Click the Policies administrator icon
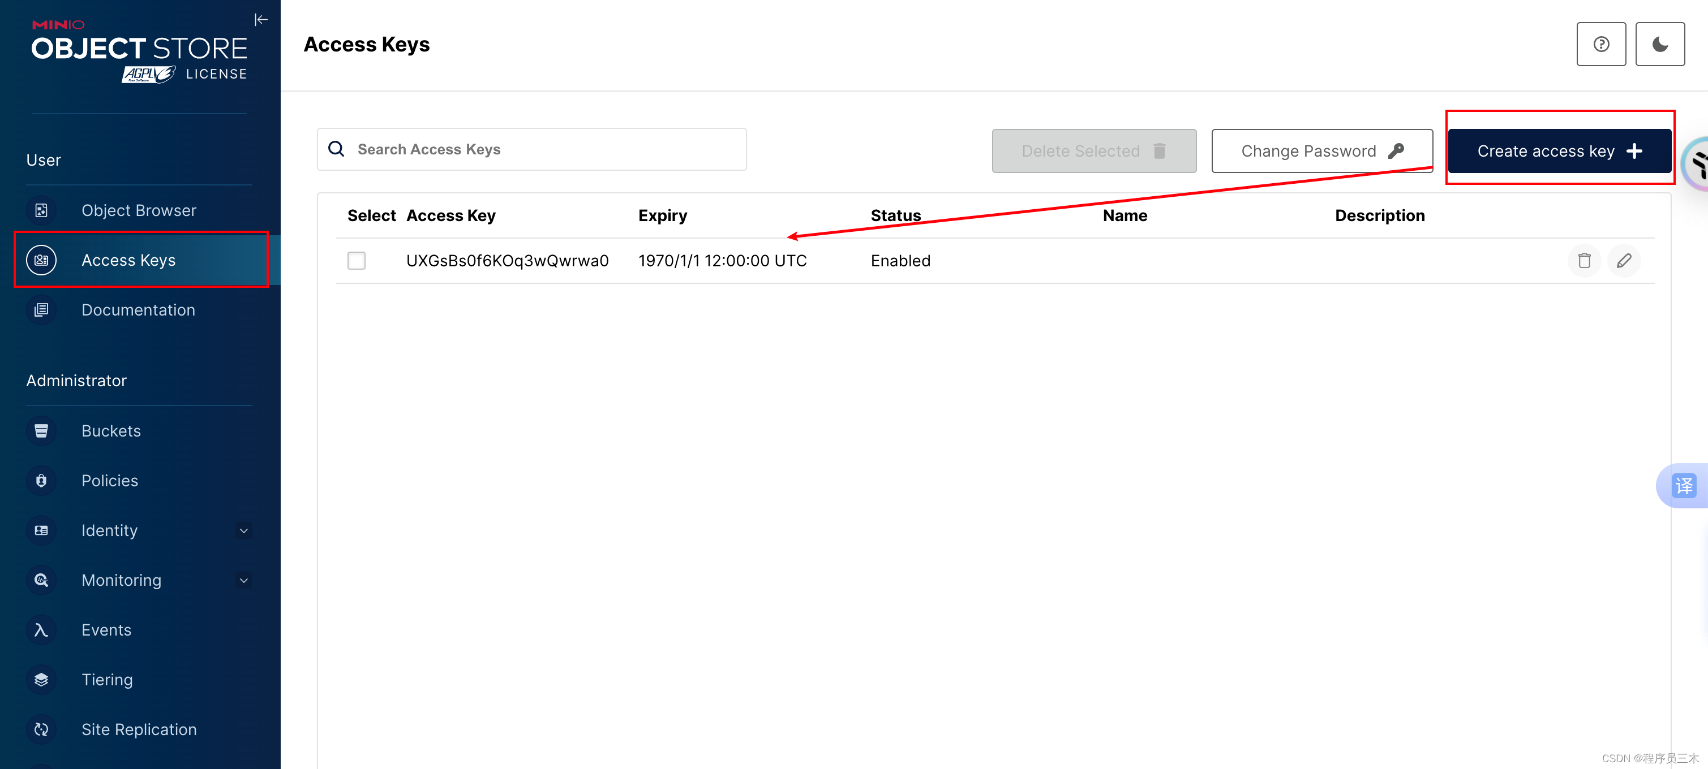This screenshot has width=1708, height=769. tap(40, 479)
